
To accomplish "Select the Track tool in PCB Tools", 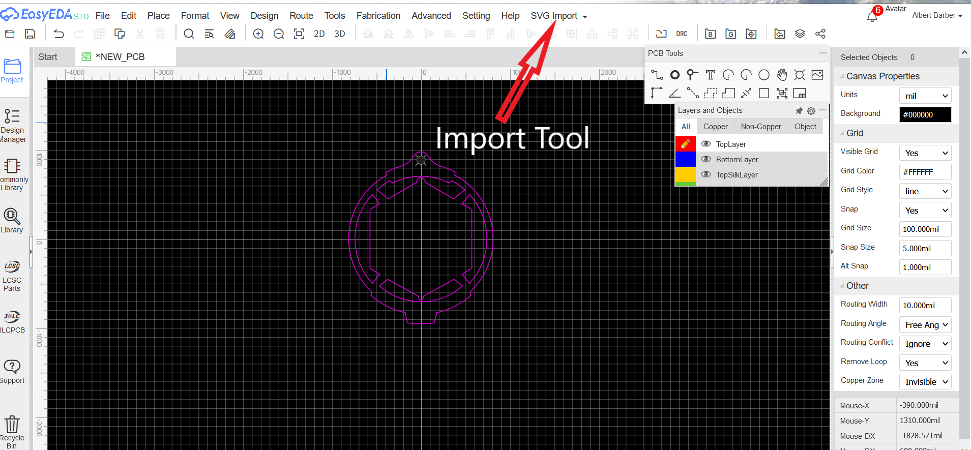I will click(657, 75).
